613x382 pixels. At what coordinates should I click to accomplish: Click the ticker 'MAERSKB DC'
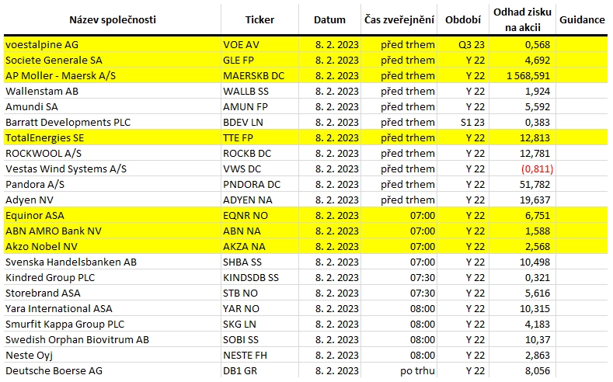click(x=254, y=76)
